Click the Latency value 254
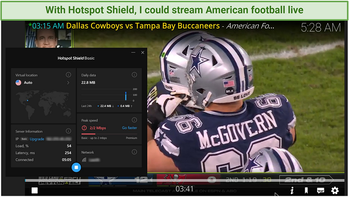 68,153
